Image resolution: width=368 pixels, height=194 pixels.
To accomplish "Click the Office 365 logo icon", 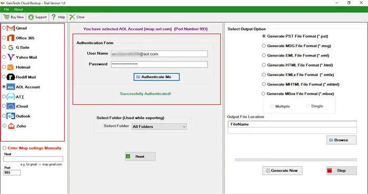I will (11, 38).
